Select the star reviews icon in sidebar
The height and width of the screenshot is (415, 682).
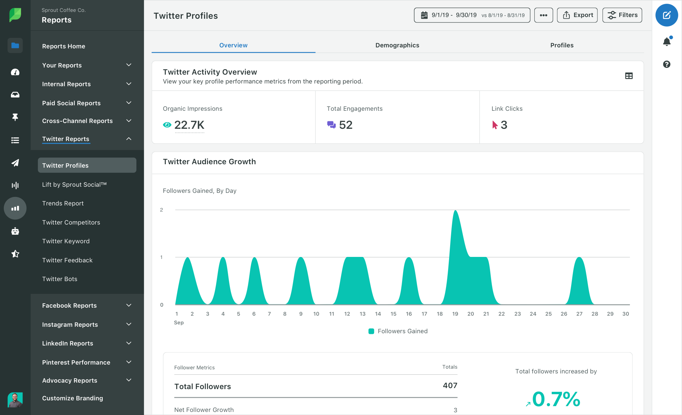[15, 253]
